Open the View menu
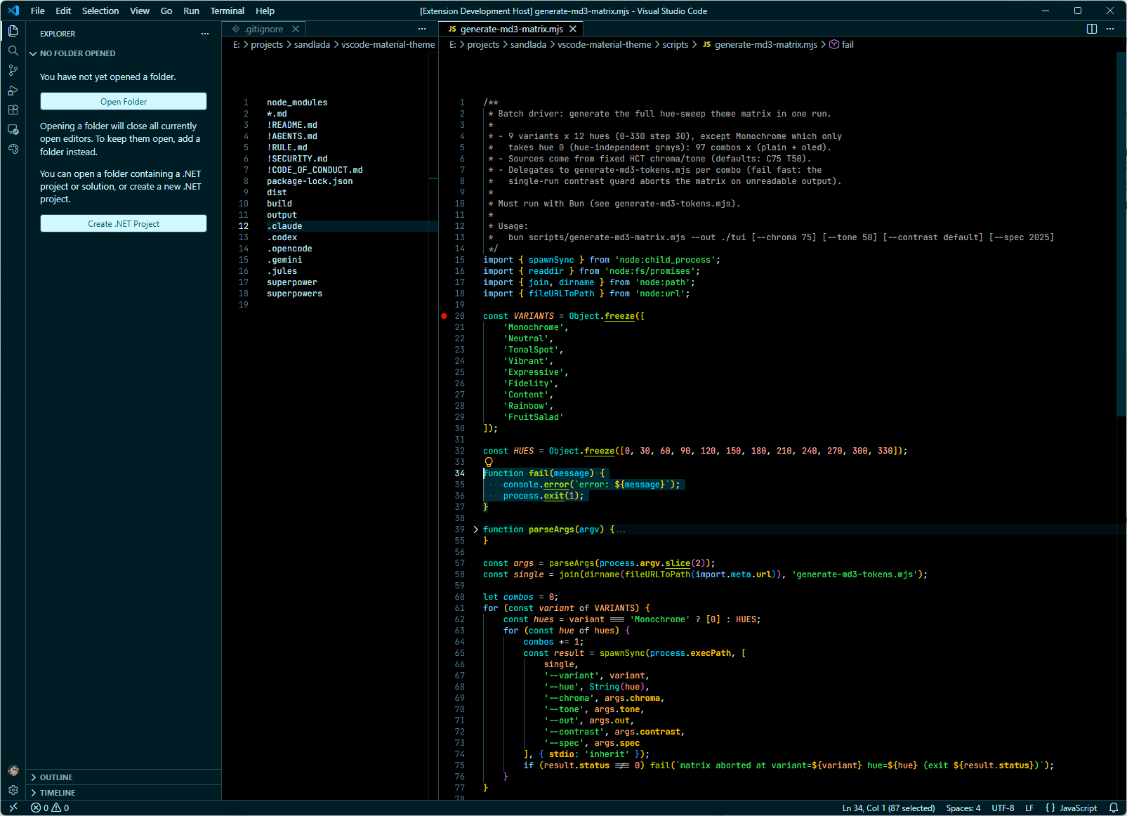The image size is (1127, 816). click(140, 11)
